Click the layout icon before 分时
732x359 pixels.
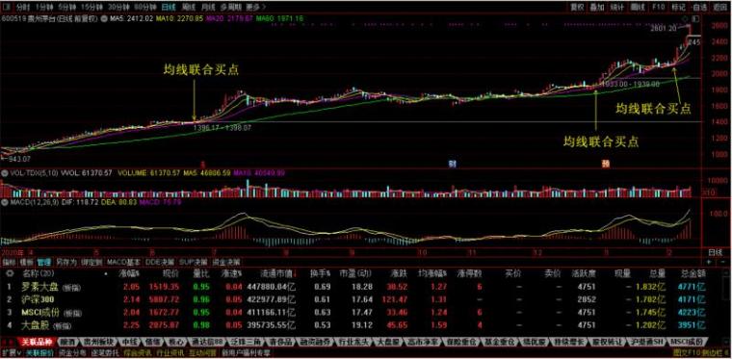pos(7,7)
